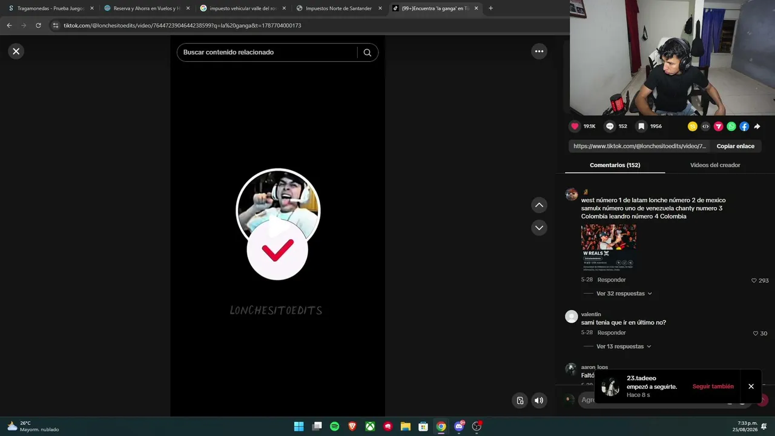Open aaron_lops profile avatar
Screen dimensions: 775x436
(x=571, y=369)
